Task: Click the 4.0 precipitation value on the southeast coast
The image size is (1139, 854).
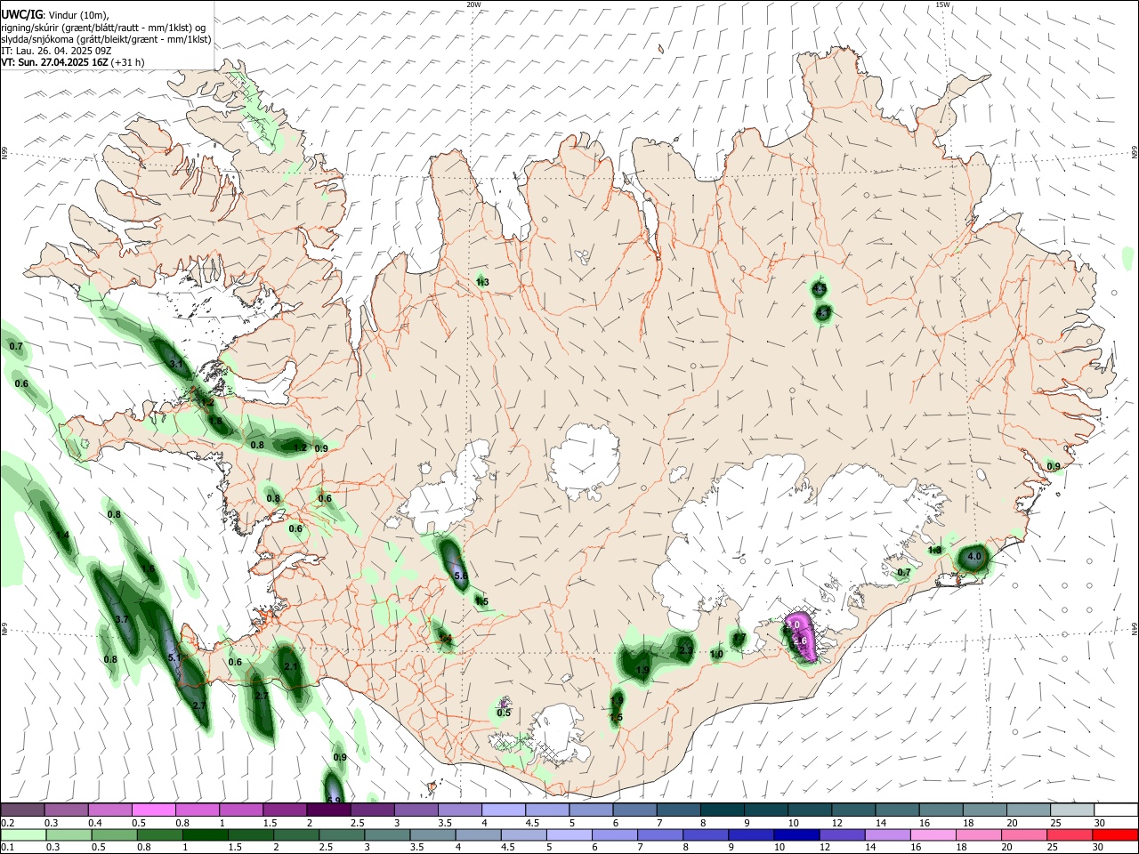Action: tap(973, 557)
